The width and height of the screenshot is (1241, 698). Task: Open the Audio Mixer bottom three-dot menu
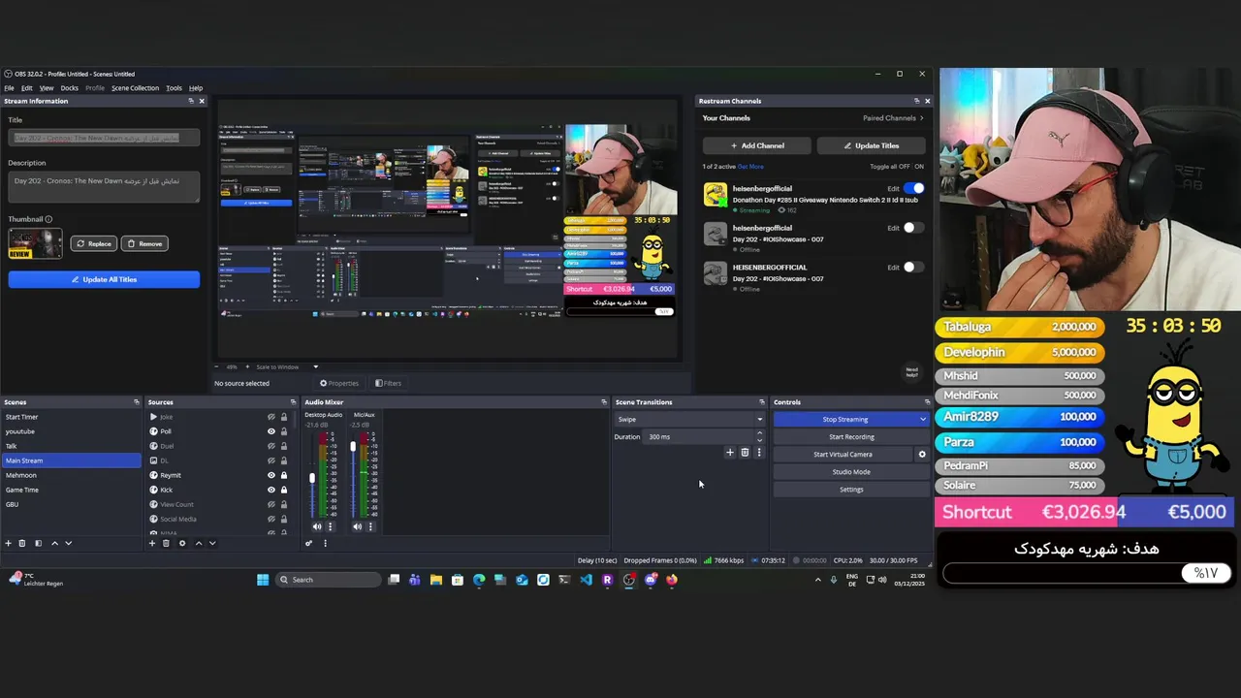325,543
